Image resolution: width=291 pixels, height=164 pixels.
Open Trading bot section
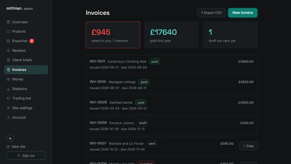(x=26, y=98)
